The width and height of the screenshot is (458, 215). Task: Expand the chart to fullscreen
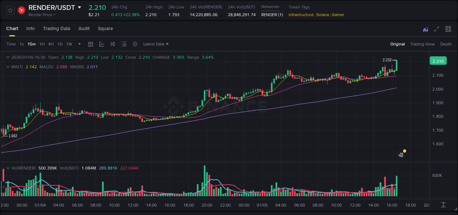click(x=436, y=29)
